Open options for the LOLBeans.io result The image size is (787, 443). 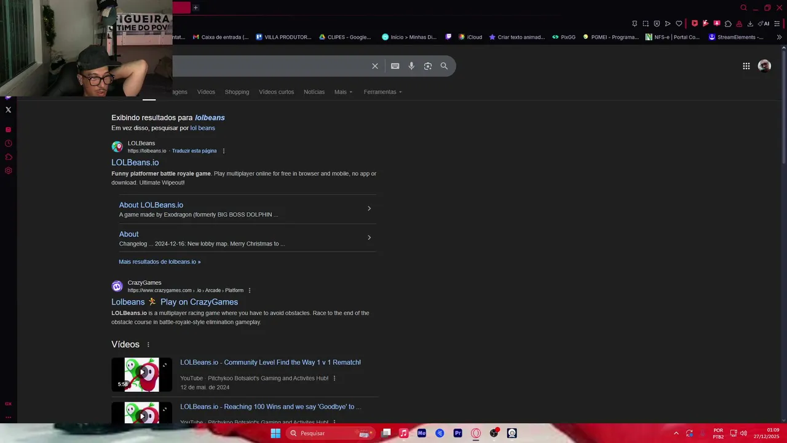point(224,151)
